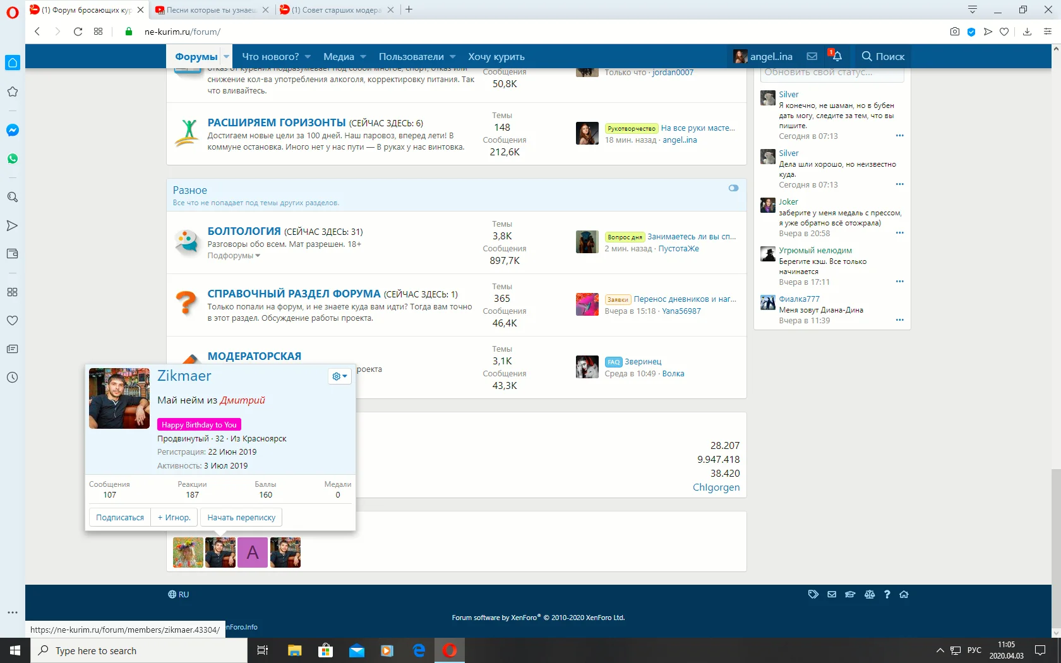Toggle the RU language selector in the footer
The height and width of the screenshot is (663, 1061).
[x=179, y=594]
